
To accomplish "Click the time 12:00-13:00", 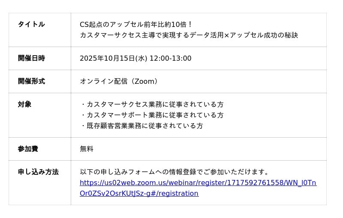I will point(170,58).
